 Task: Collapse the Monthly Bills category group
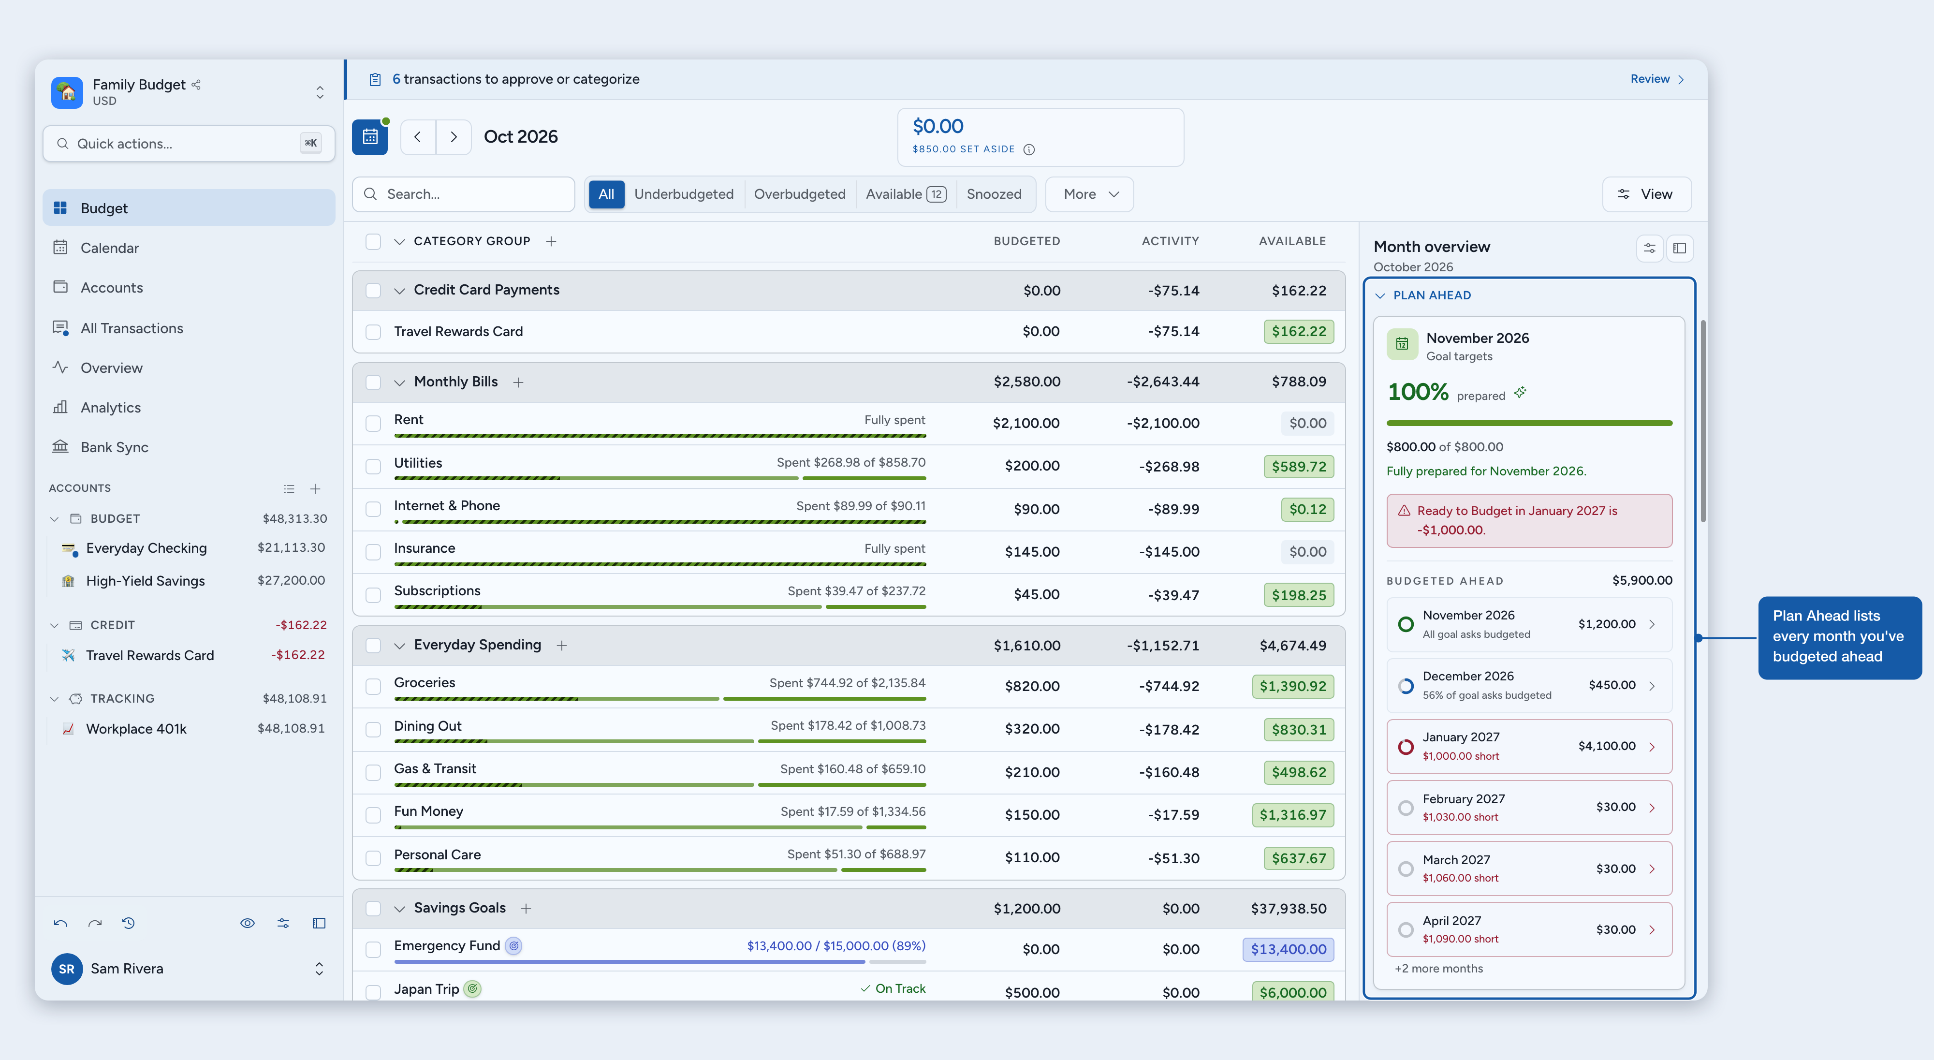[x=399, y=382]
